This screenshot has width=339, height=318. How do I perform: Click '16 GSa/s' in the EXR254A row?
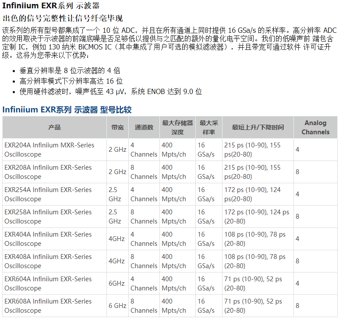(x=206, y=194)
